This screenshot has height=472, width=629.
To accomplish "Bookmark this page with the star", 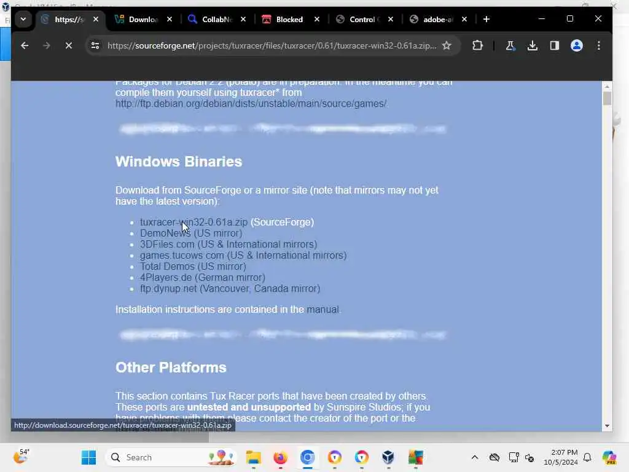I will [x=447, y=45].
